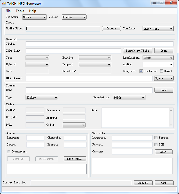Viewport: 179px width, 194px height.
Task: Click the RLZ Name input field
Action: (x=89, y=78)
